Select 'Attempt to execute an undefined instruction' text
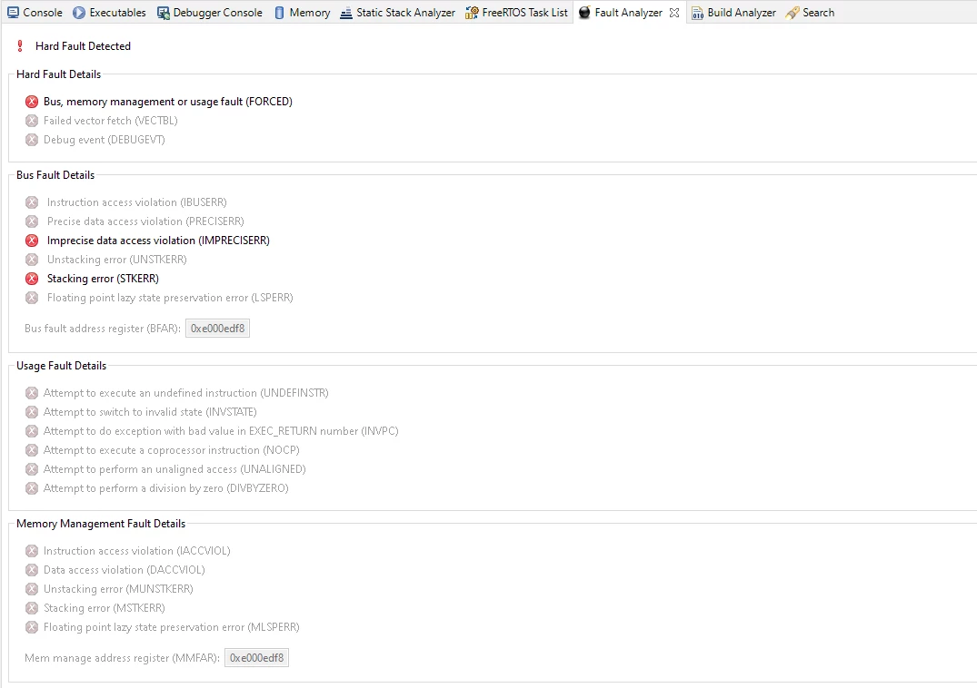977x688 pixels. [x=150, y=393]
